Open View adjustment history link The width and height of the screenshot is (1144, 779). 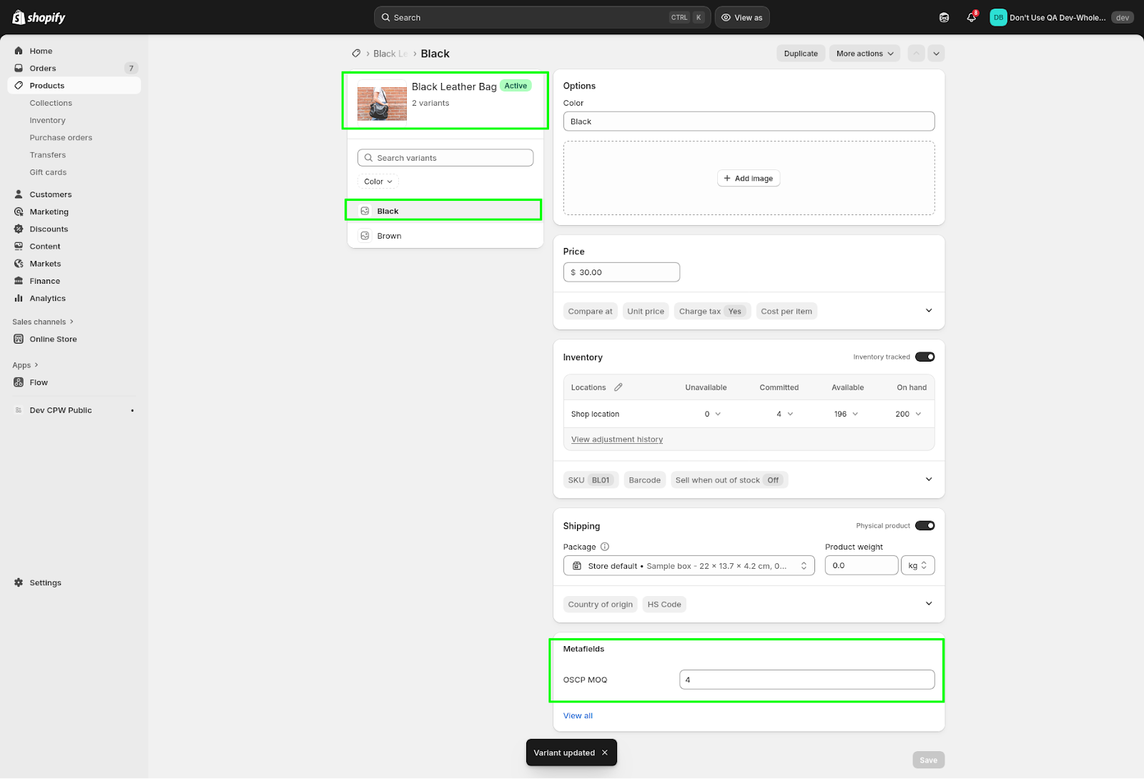tap(616, 440)
